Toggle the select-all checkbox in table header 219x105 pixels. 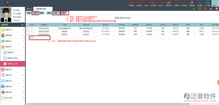28,25
